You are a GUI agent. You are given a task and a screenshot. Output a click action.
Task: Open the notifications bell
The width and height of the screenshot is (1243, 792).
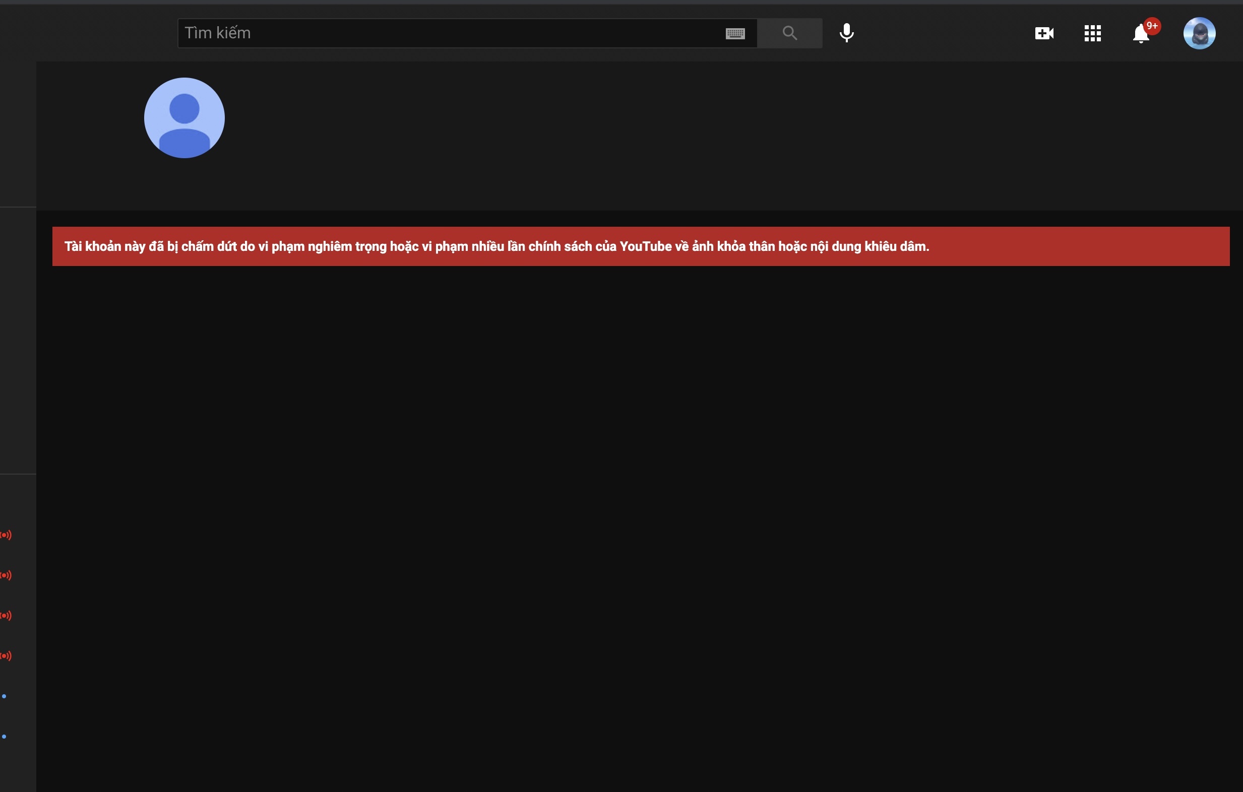point(1140,35)
